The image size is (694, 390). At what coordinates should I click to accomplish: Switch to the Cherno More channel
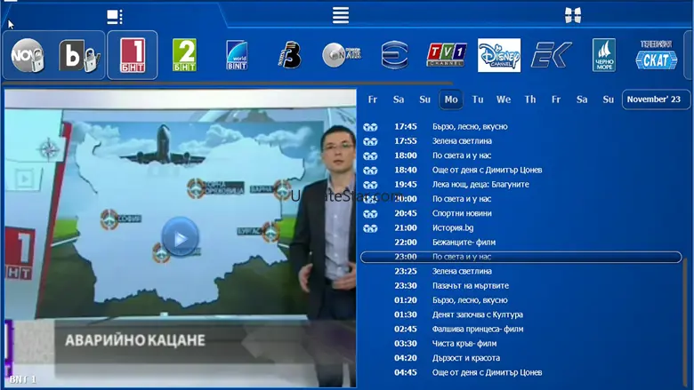pyautogui.click(x=604, y=55)
